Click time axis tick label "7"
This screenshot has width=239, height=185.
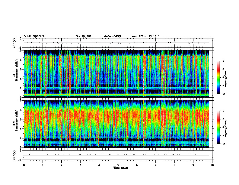156,165
